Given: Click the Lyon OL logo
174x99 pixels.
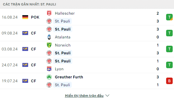Looking at the screenshot, I should [x=49, y=69].
